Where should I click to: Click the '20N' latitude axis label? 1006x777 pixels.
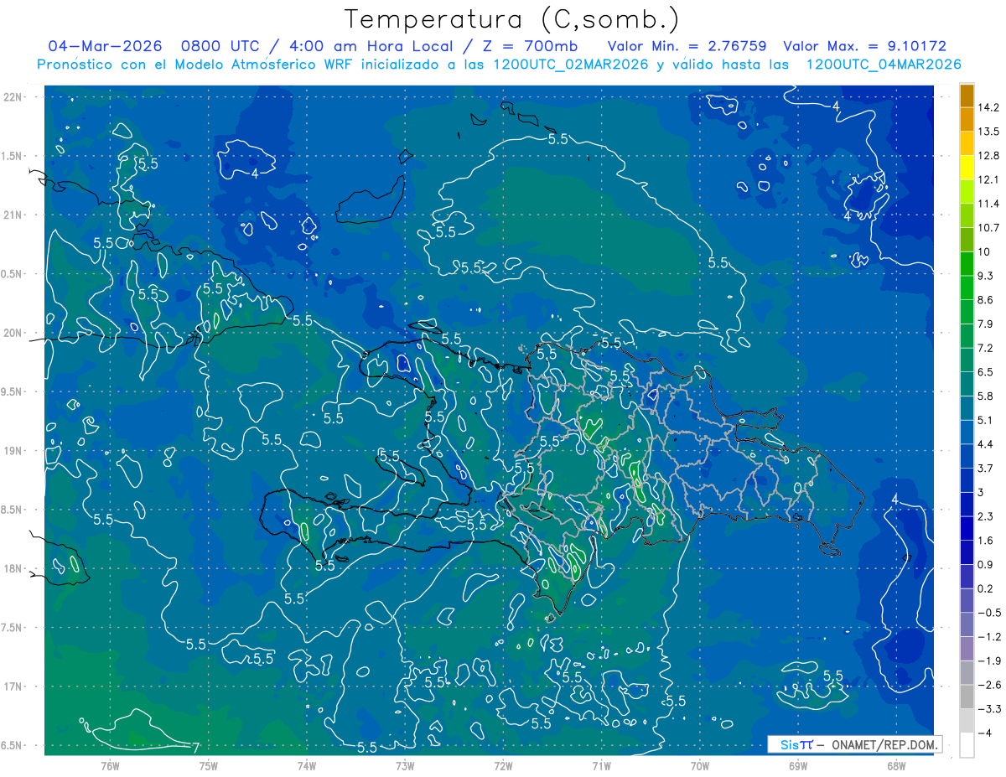click(x=12, y=333)
